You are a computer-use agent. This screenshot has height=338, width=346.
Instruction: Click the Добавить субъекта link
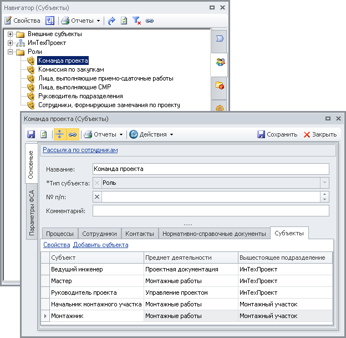(100, 245)
